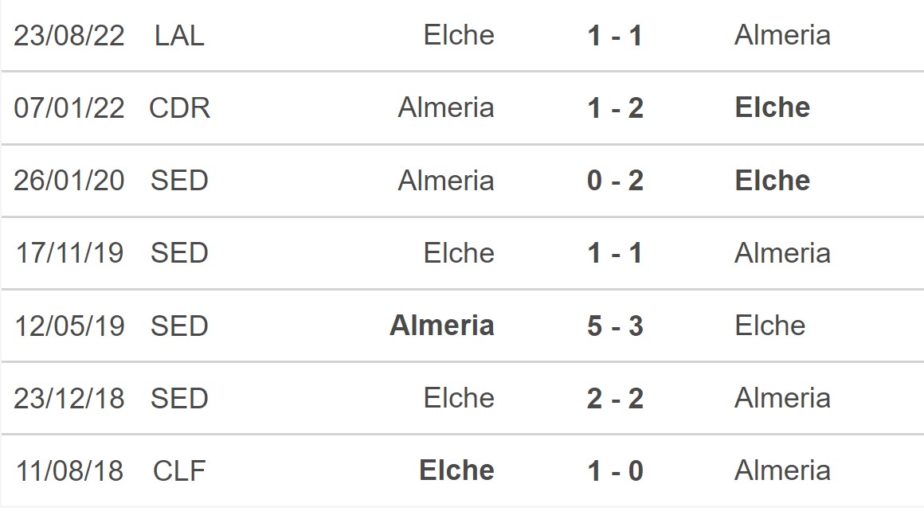Viewport: 924px width, 515px height.
Task: Open the 1 - 2 score result
Action: click(x=615, y=107)
